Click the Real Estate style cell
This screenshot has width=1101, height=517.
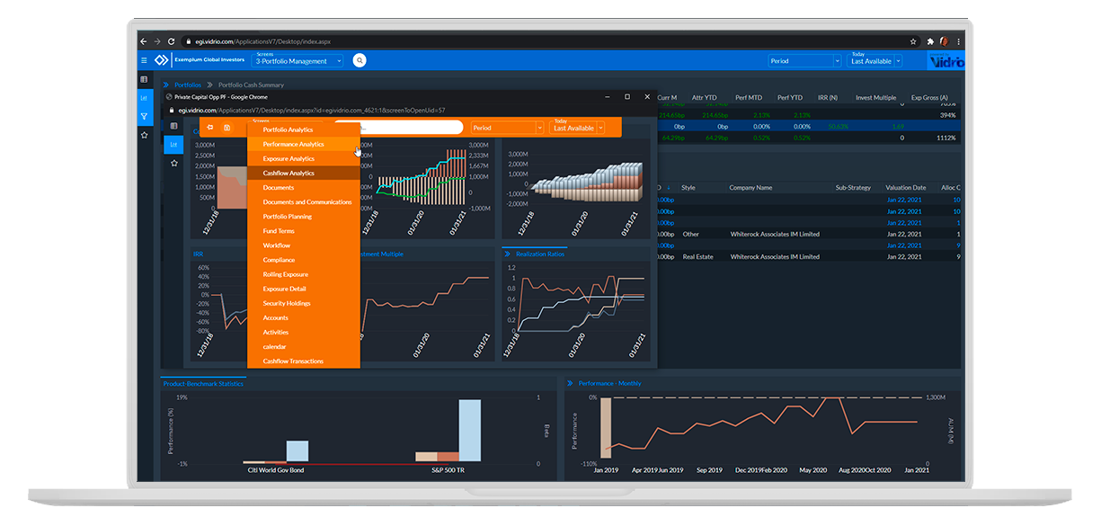(697, 256)
